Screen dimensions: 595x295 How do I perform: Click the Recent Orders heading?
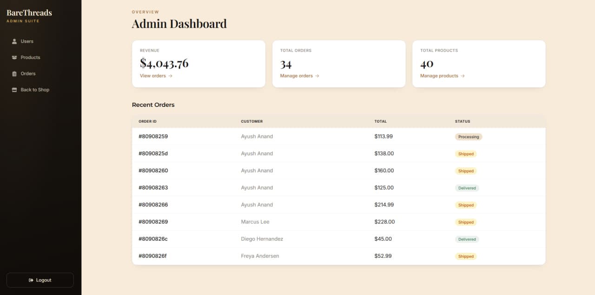[x=153, y=105]
